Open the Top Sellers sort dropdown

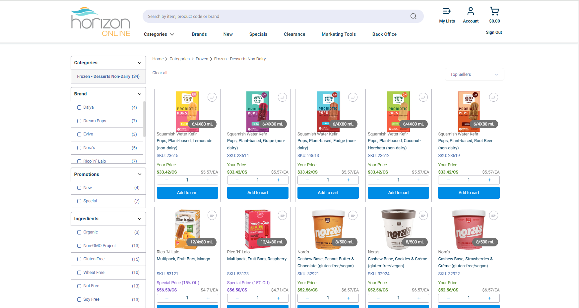pos(474,74)
